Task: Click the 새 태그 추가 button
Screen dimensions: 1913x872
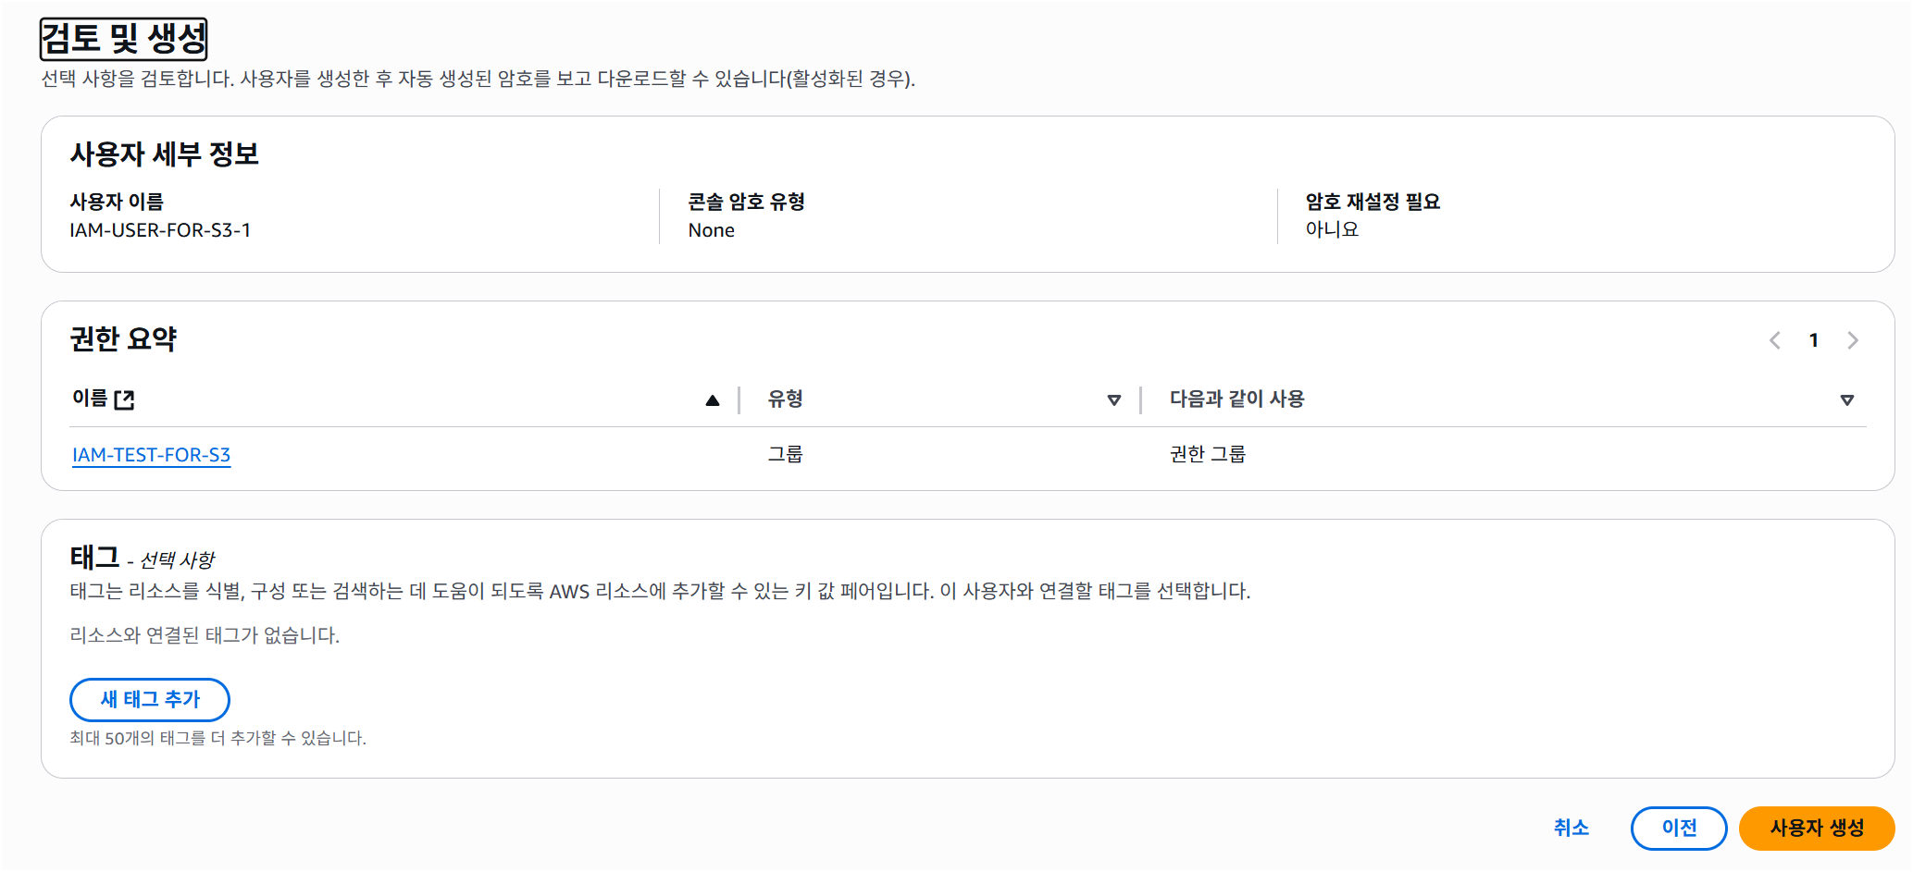Action: click(x=150, y=700)
